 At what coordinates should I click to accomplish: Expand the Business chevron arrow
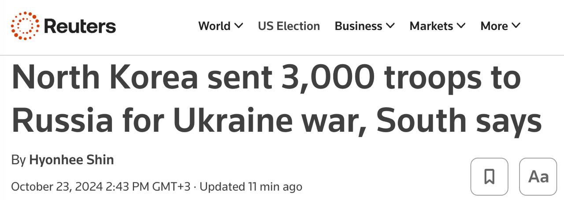(x=390, y=26)
